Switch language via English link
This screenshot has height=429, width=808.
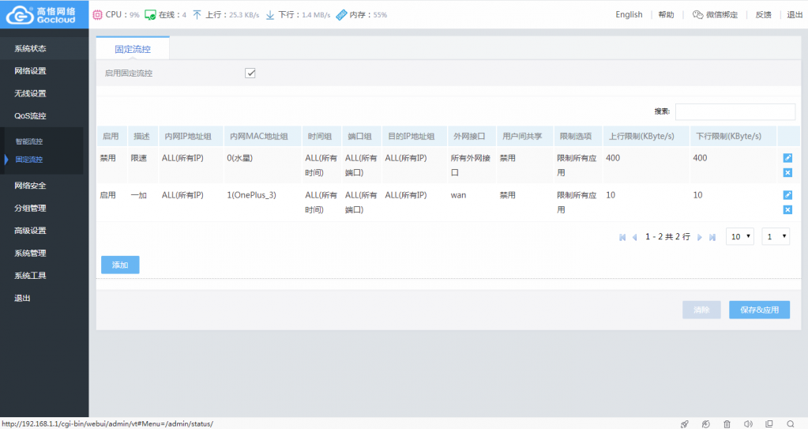tap(629, 14)
